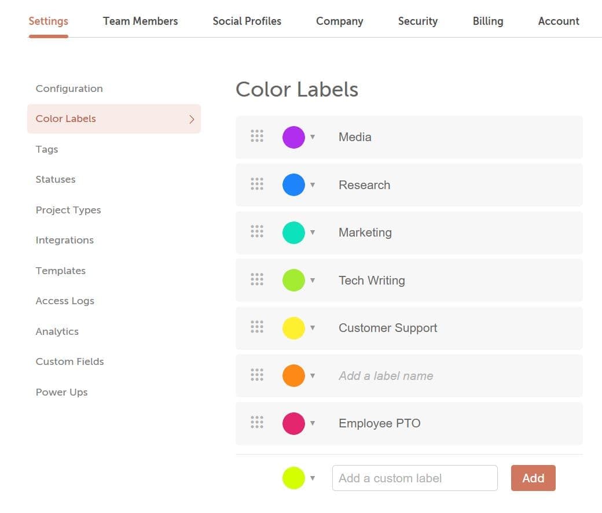The width and height of the screenshot is (602, 513).
Task: Open color dropdown arrow on unnamed orange label
Action: [x=313, y=375]
